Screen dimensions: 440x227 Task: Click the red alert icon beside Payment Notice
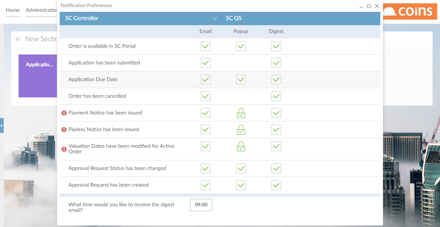tap(64, 113)
